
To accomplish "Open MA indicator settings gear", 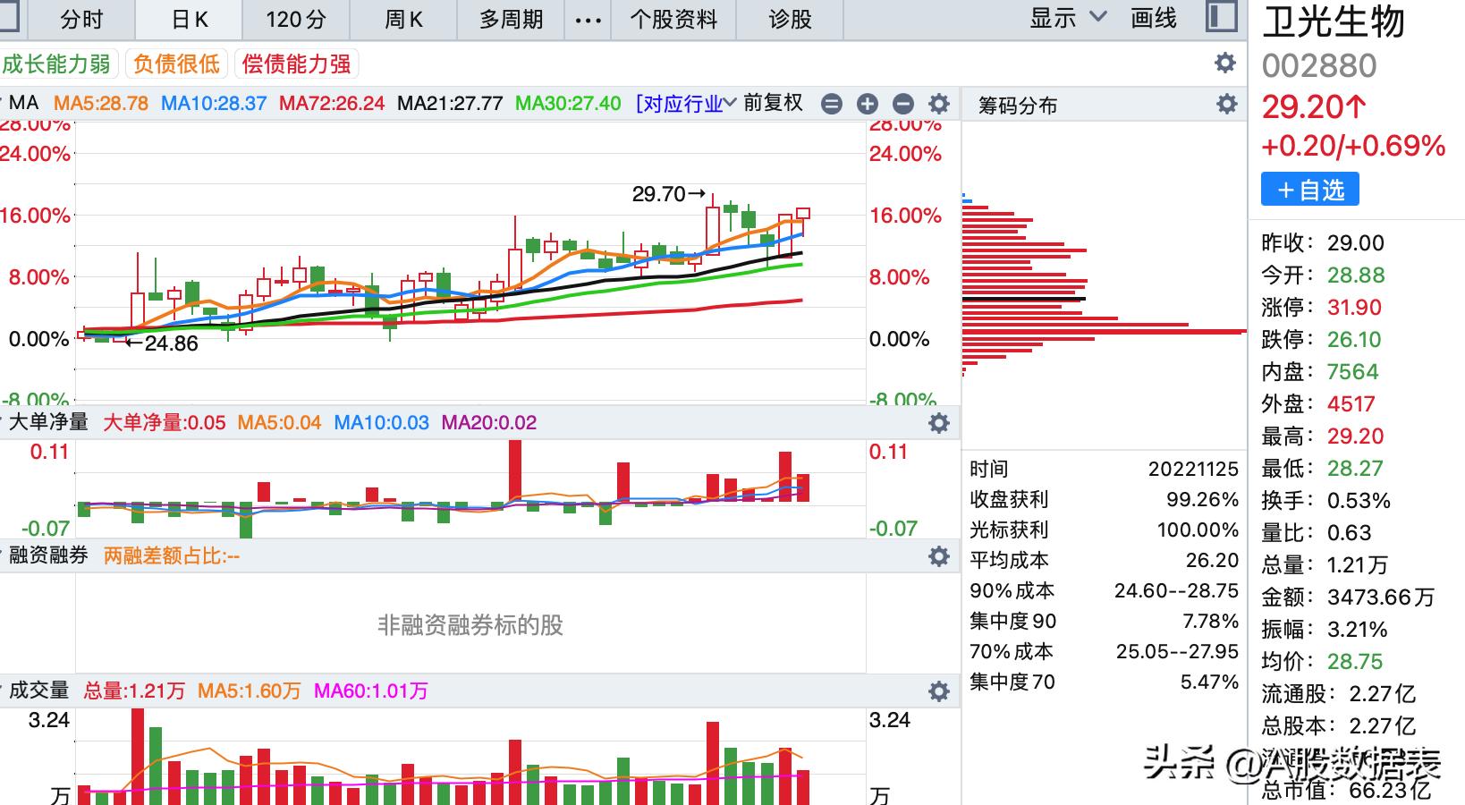I will click(x=938, y=104).
